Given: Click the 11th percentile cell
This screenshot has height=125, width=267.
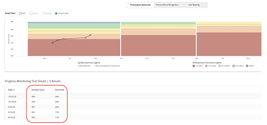Looking at the screenshot, I should click(x=57, y=117).
